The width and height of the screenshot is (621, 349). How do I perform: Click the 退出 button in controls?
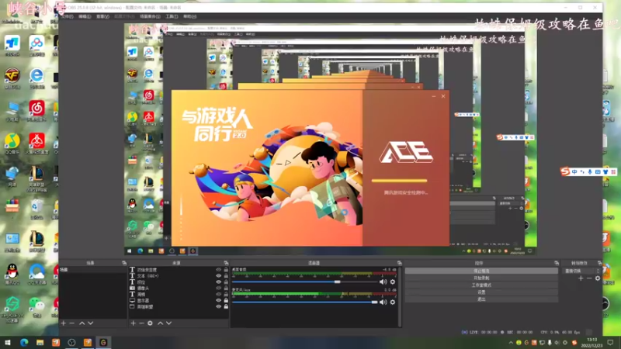tap(481, 299)
